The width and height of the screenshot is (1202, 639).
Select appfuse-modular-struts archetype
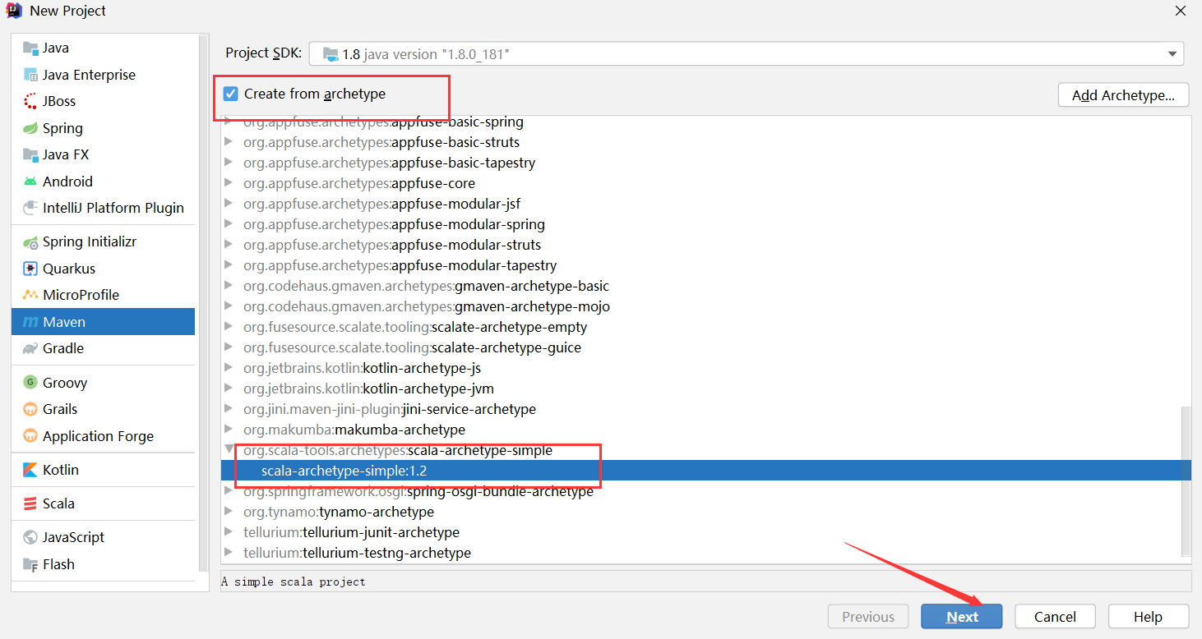[392, 245]
